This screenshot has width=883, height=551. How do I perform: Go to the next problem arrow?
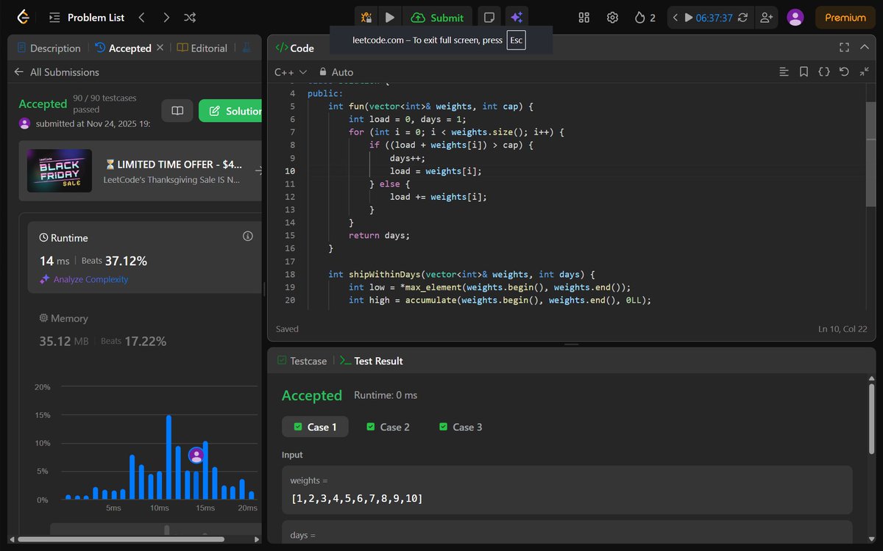click(x=166, y=17)
